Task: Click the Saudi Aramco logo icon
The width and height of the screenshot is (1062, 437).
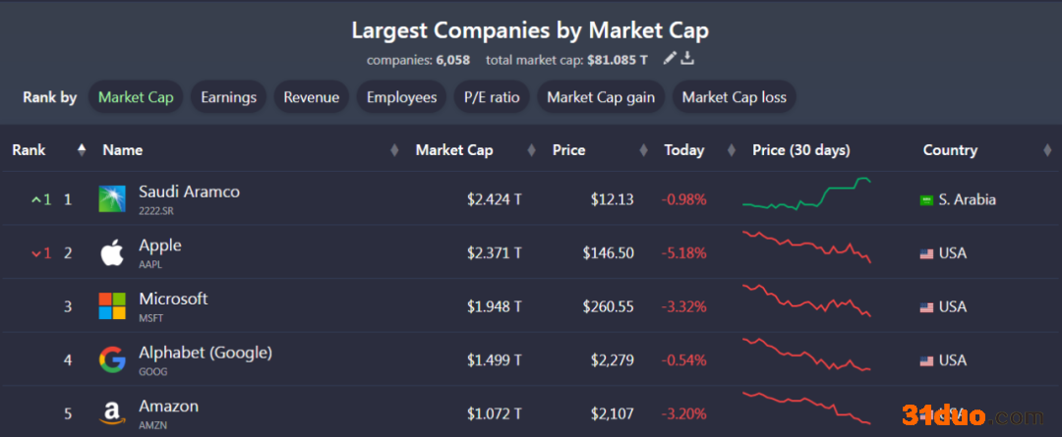Action: point(112,199)
